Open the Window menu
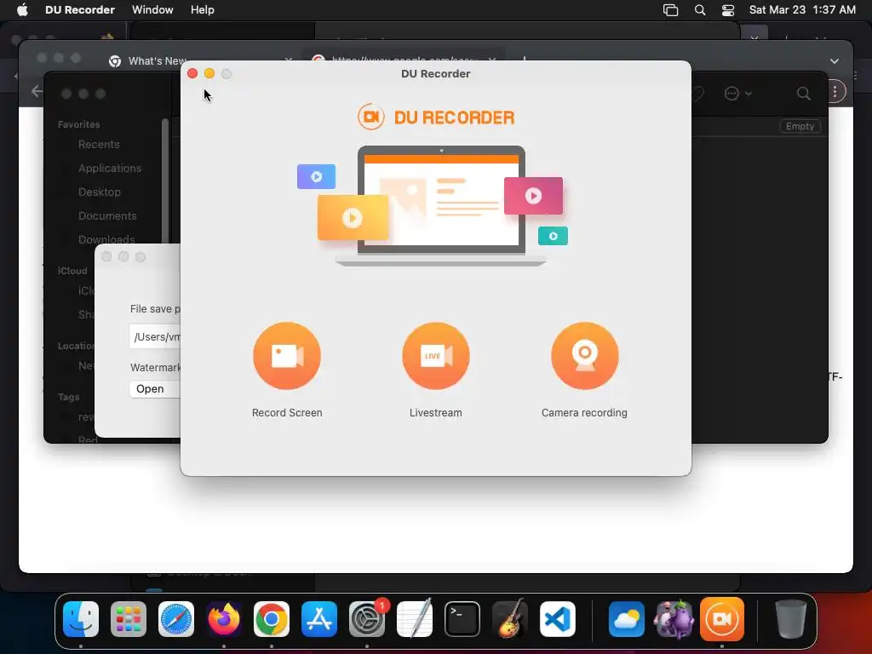872x654 pixels. [152, 10]
